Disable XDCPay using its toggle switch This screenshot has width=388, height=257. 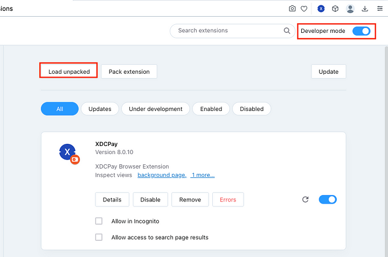[x=328, y=199]
